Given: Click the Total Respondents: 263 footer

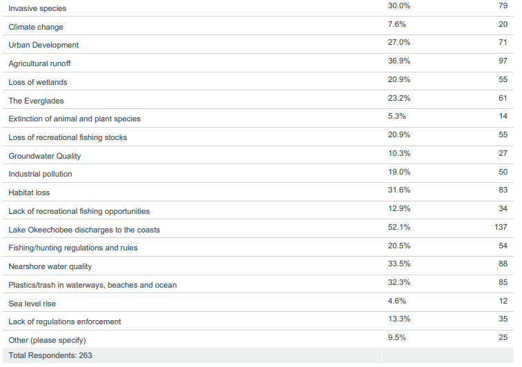Looking at the screenshot, I should click(50, 355).
